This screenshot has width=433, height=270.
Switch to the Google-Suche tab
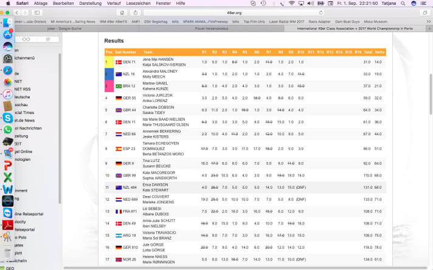64,29
